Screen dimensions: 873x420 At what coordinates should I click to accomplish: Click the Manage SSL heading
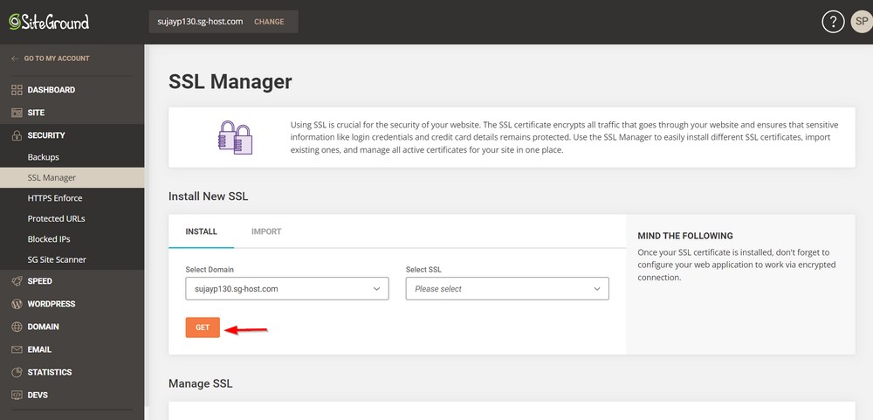click(201, 384)
